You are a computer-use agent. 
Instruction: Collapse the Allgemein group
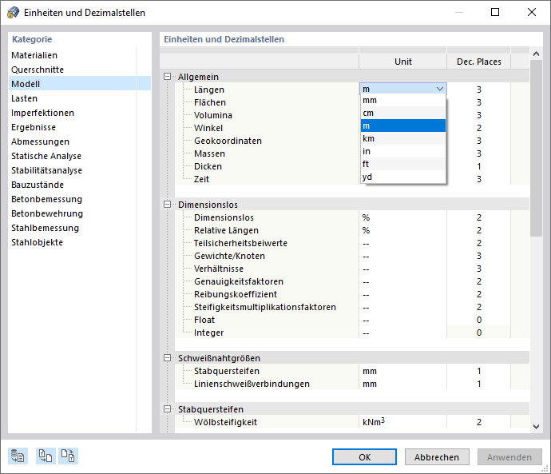[167, 77]
